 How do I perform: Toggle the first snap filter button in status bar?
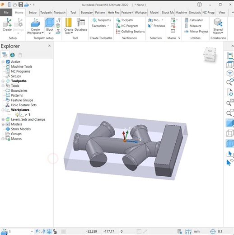tap(37, 231)
